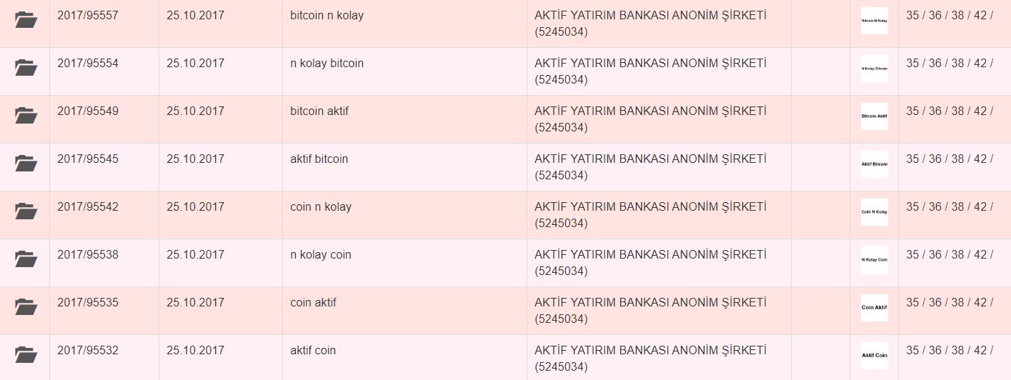The image size is (1011, 380).
Task: Click trademark name n kolay coin
Action: [321, 254]
